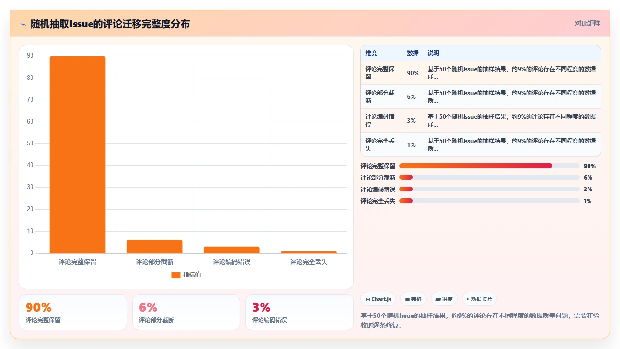This screenshot has width=620, height=349.
Task: Select the 表格 tag chip
Action: click(413, 299)
